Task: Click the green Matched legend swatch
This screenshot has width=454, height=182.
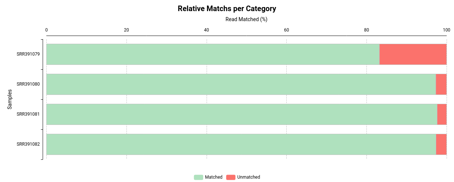Action: point(198,177)
